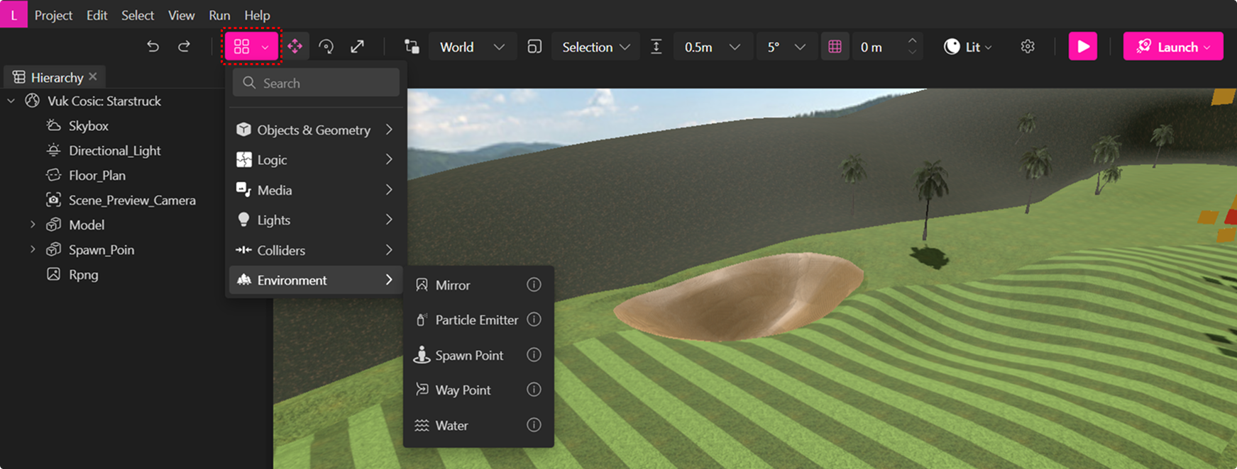Select the scale tool
The width and height of the screenshot is (1237, 469).
pyautogui.click(x=358, y=47)
